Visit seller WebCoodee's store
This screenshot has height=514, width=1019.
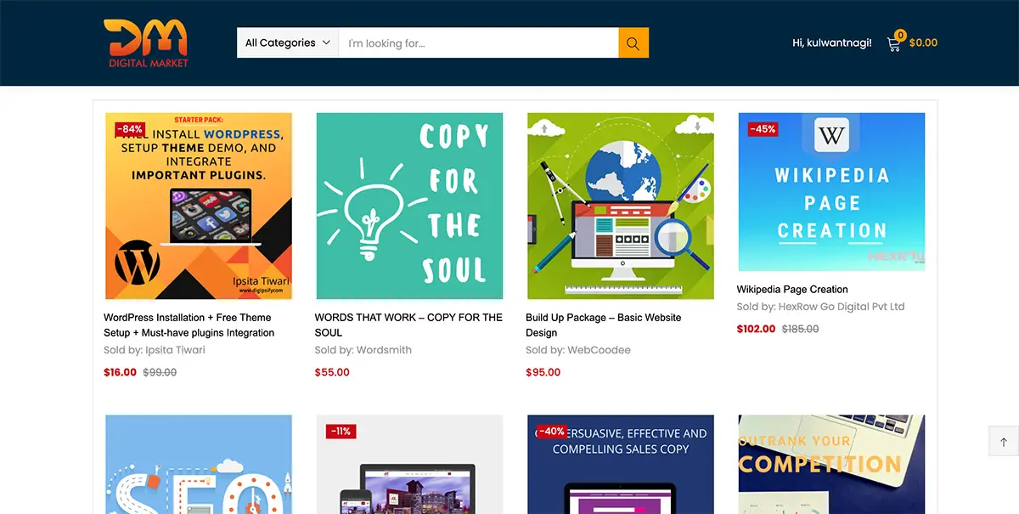click(599, 350)
